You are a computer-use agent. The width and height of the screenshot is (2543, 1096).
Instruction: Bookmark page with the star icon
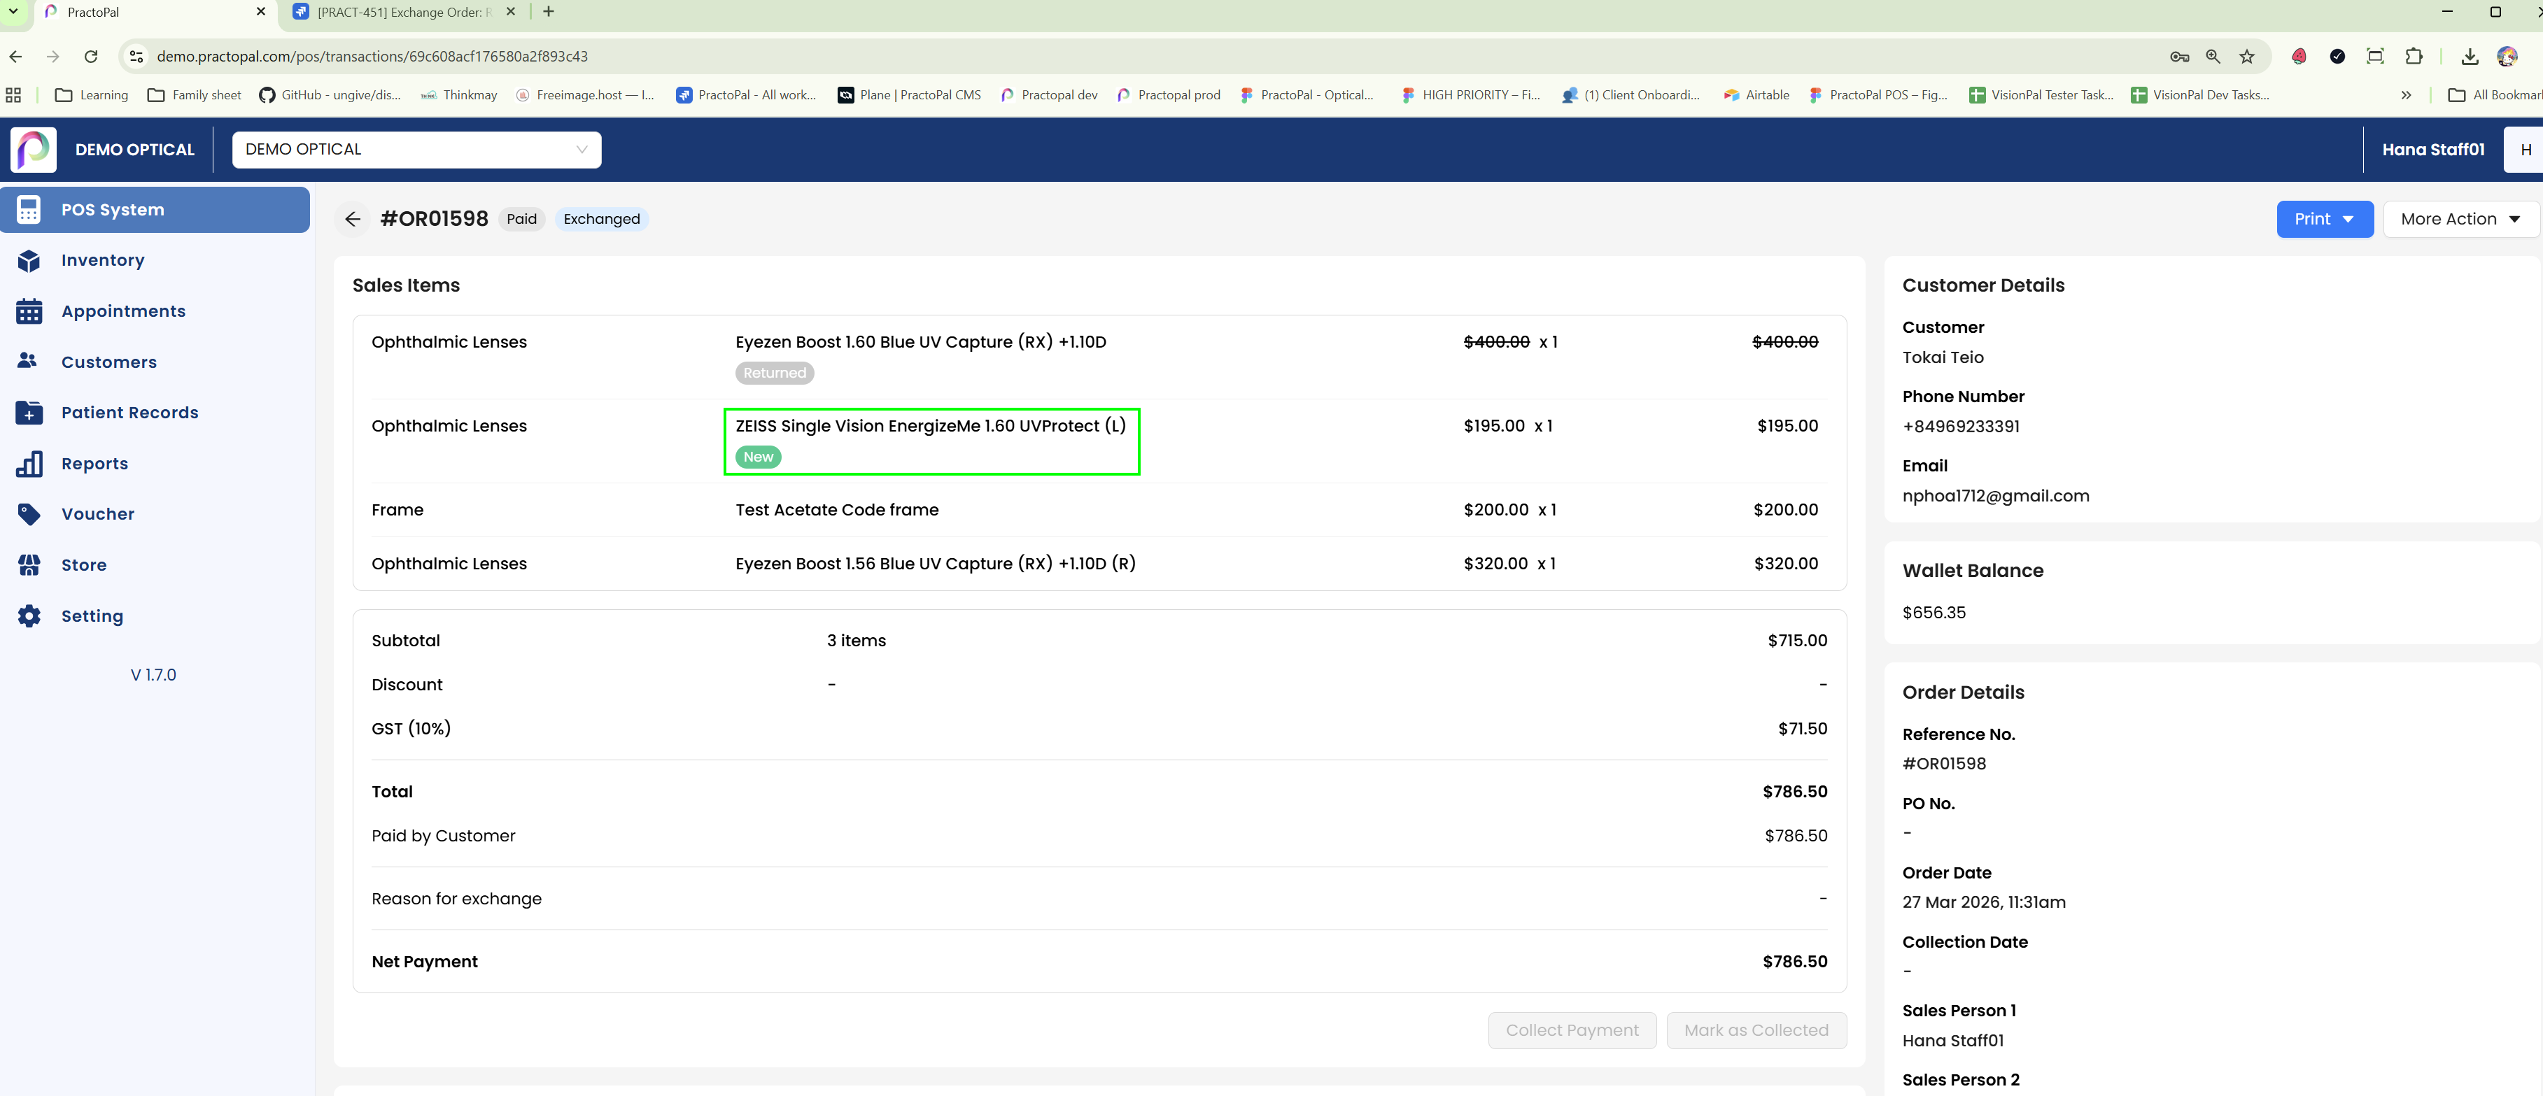coord(2248,56)
